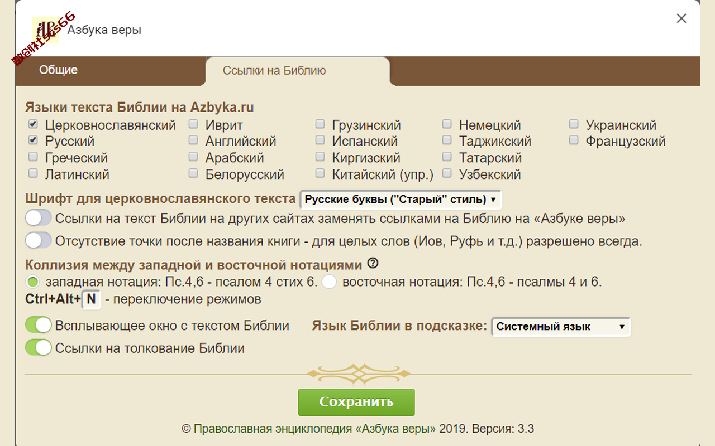The height and width of the screenshot is (446, 715).
Task: Open the Язык Библии в подсказке dropdown
Action: tap(561, 327)
